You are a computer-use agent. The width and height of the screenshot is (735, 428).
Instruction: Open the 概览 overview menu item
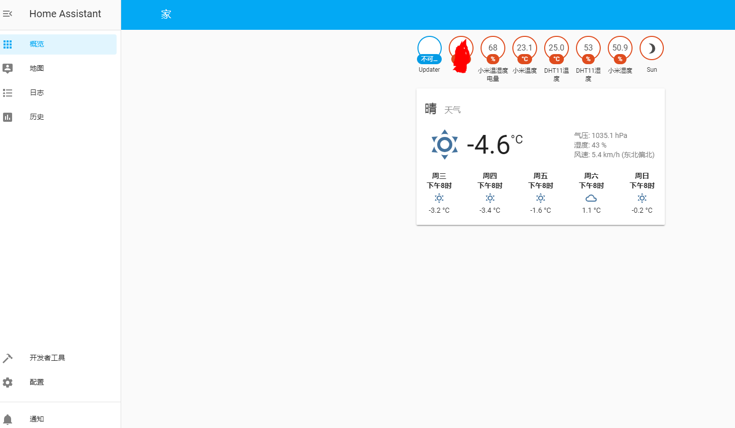click(x=58, y=44)
